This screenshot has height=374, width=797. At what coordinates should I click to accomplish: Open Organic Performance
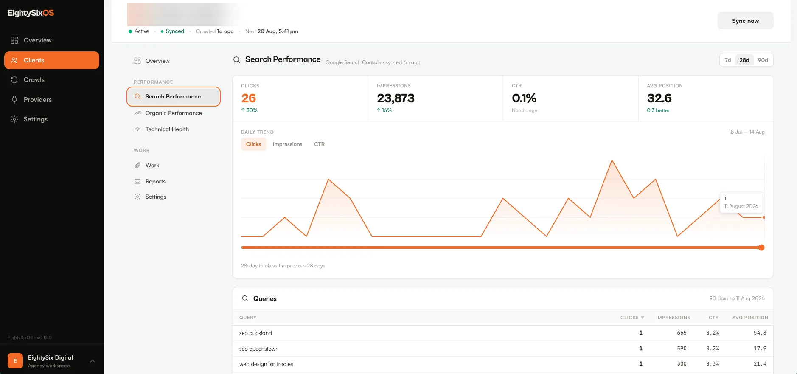[x=174, y=113]
